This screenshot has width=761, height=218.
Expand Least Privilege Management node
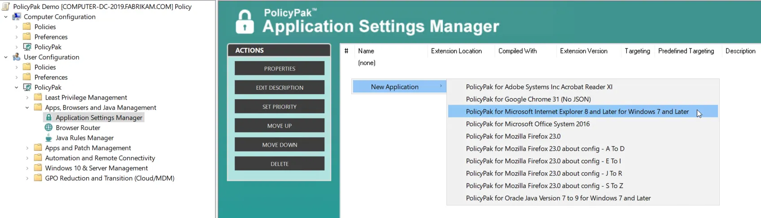[x=27, y=97]
